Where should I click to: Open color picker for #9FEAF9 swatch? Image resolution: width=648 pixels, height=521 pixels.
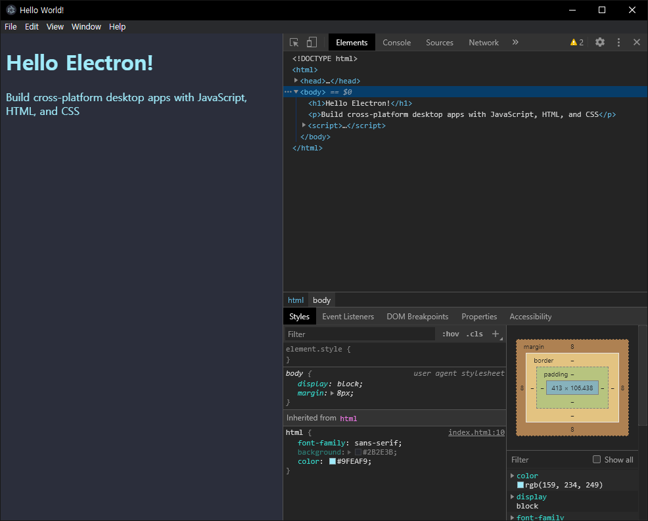pyautogui.click(x=333, y=461)
